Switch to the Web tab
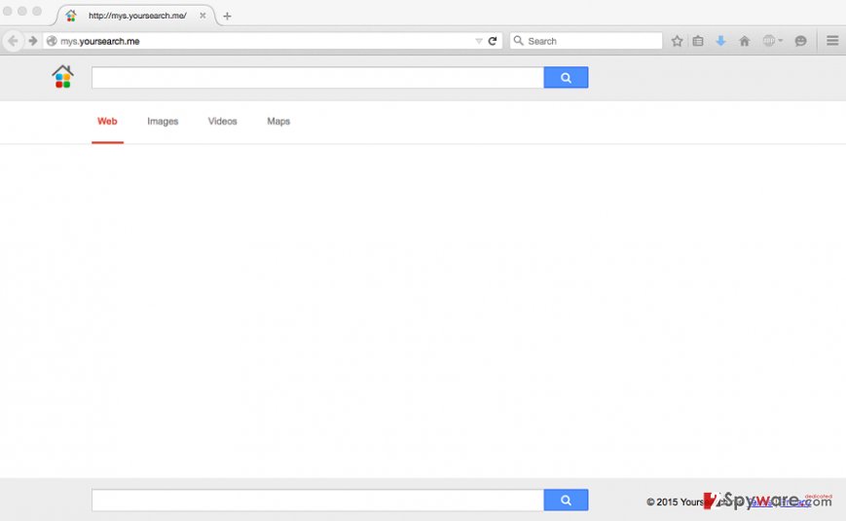The width and height of the screenshot is (846, 521). 107,122
